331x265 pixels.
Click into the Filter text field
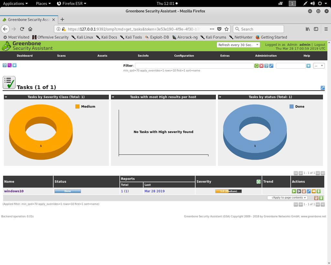[194, 66]
